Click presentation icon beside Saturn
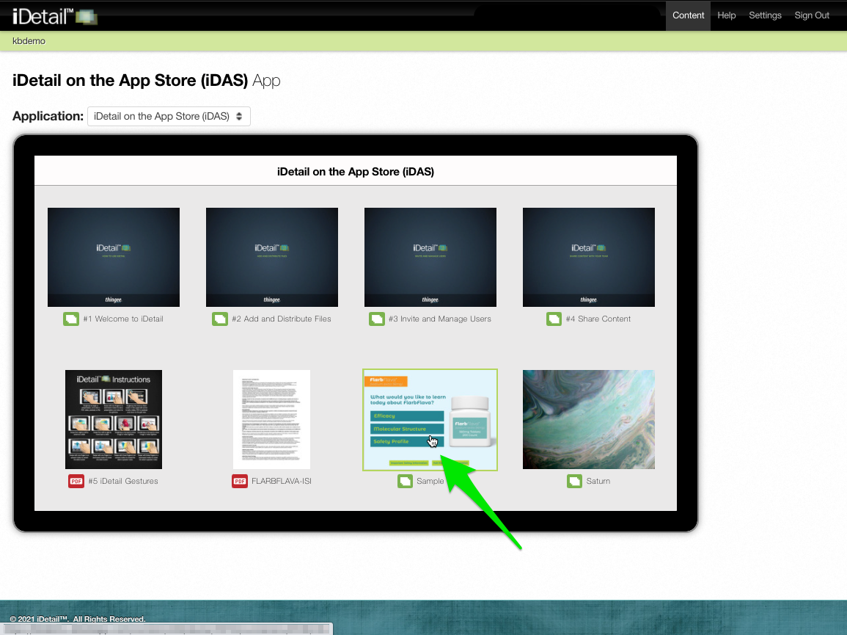 (574, 482)
